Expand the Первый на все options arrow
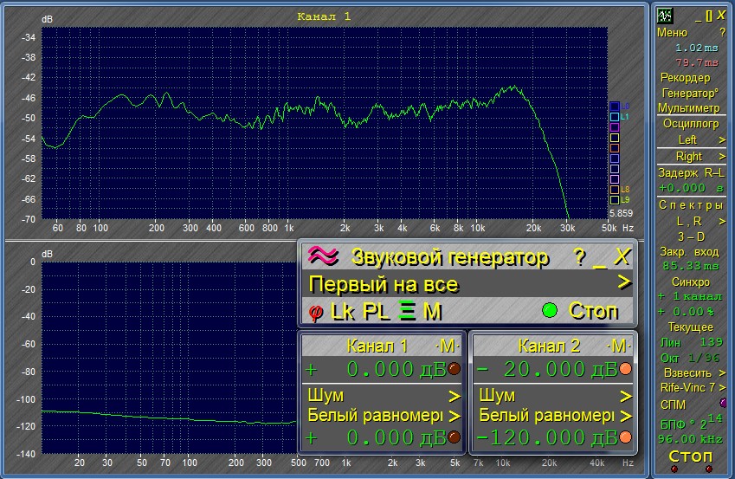 tap(623, 283)
